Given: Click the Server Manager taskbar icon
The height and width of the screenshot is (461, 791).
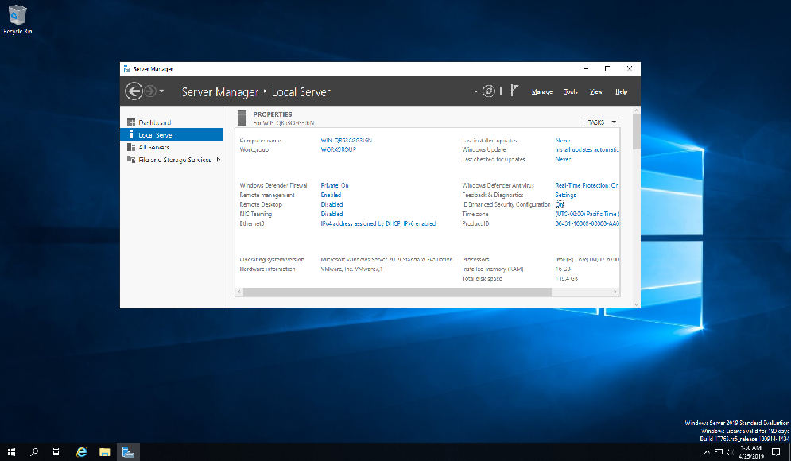Looking at the screenshot, I should pos(128,451).
